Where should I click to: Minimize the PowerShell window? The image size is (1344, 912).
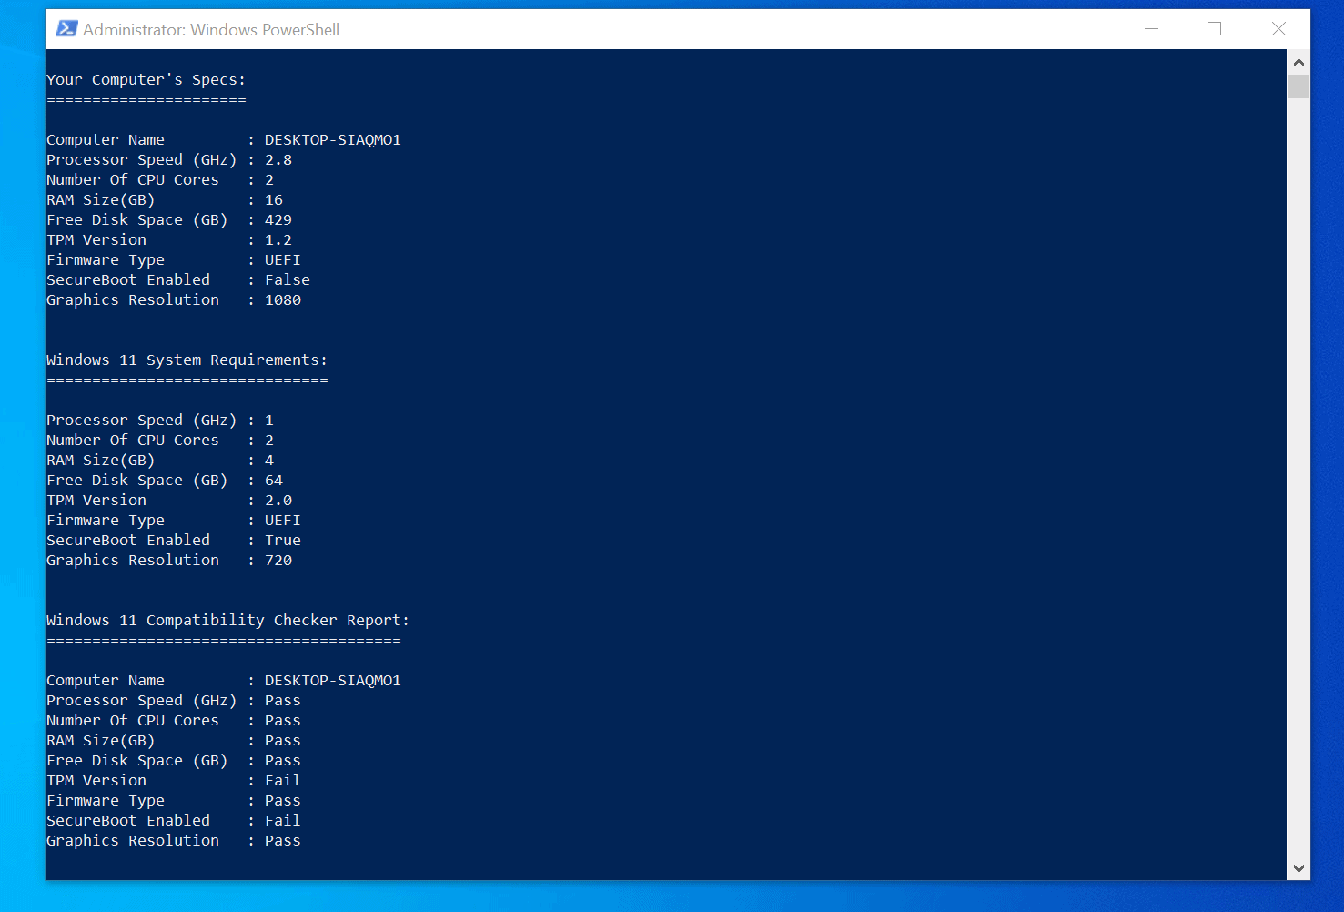[1151, 29]
